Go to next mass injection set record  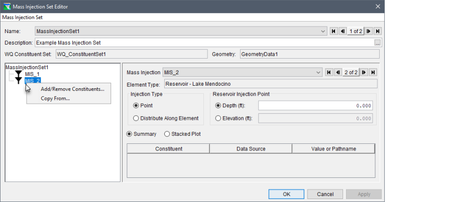pos(369,31)
